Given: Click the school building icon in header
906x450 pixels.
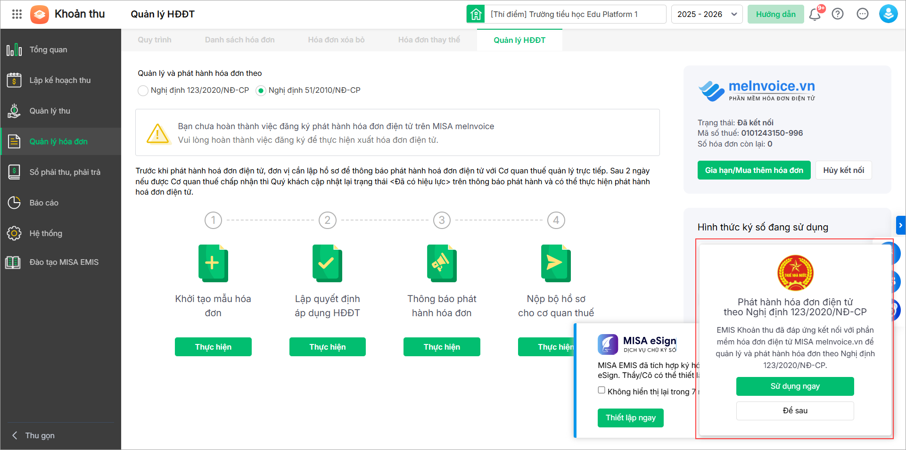Looking at the screenshot, I should [476, 14].
